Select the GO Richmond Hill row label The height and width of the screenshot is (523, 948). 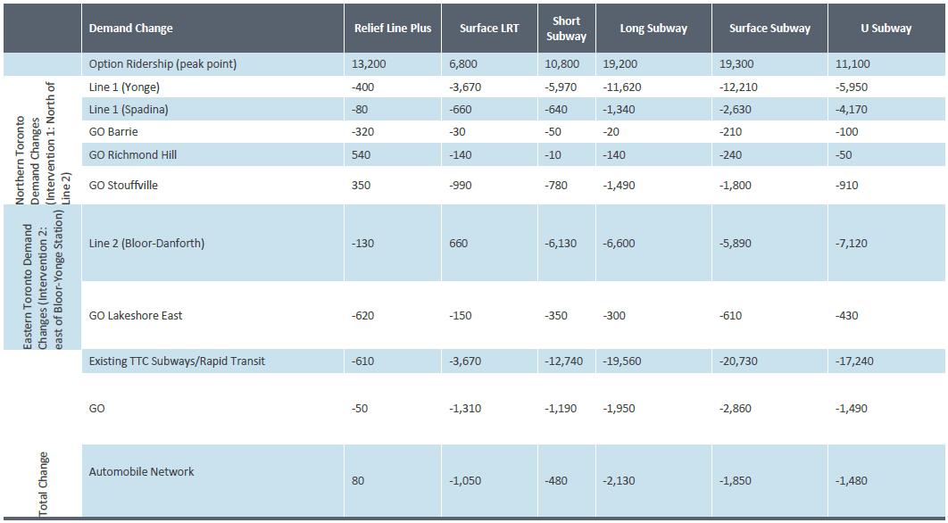point(133,154)
